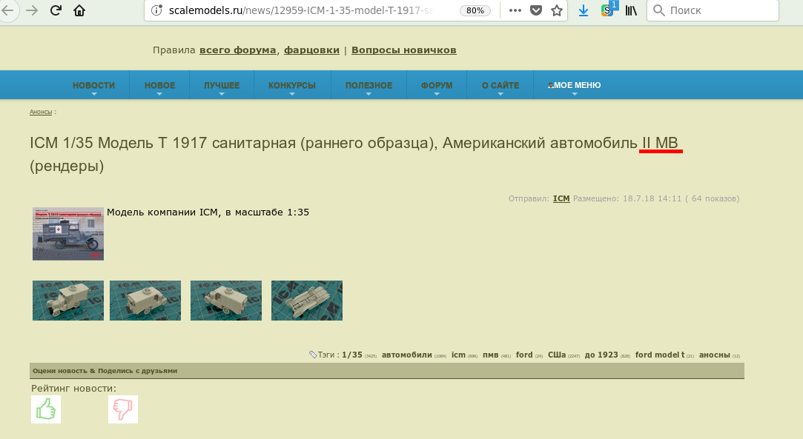Screen dimensions: 803x439
Task: Open the ФОРУМ menu
Action: click(437, 85)
